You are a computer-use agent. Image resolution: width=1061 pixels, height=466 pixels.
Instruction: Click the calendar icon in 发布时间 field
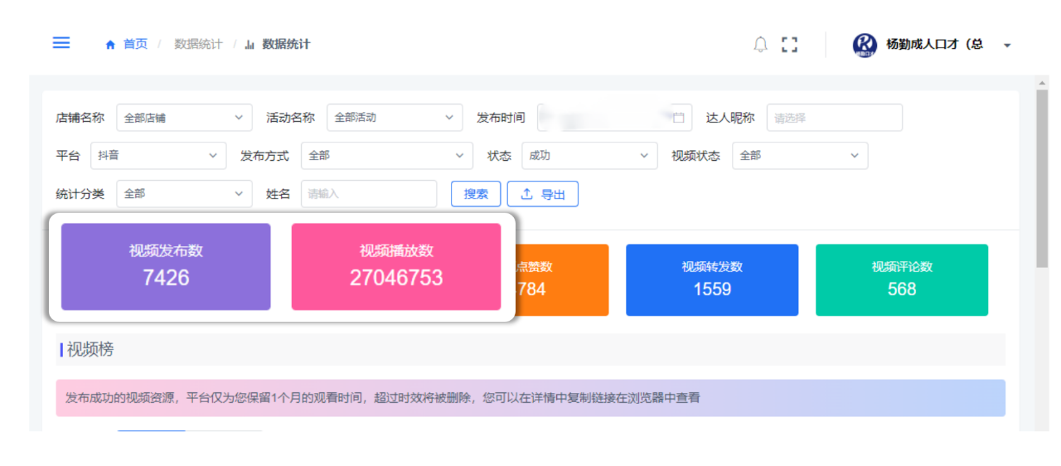pyautogui.click(x=679, y=118)
